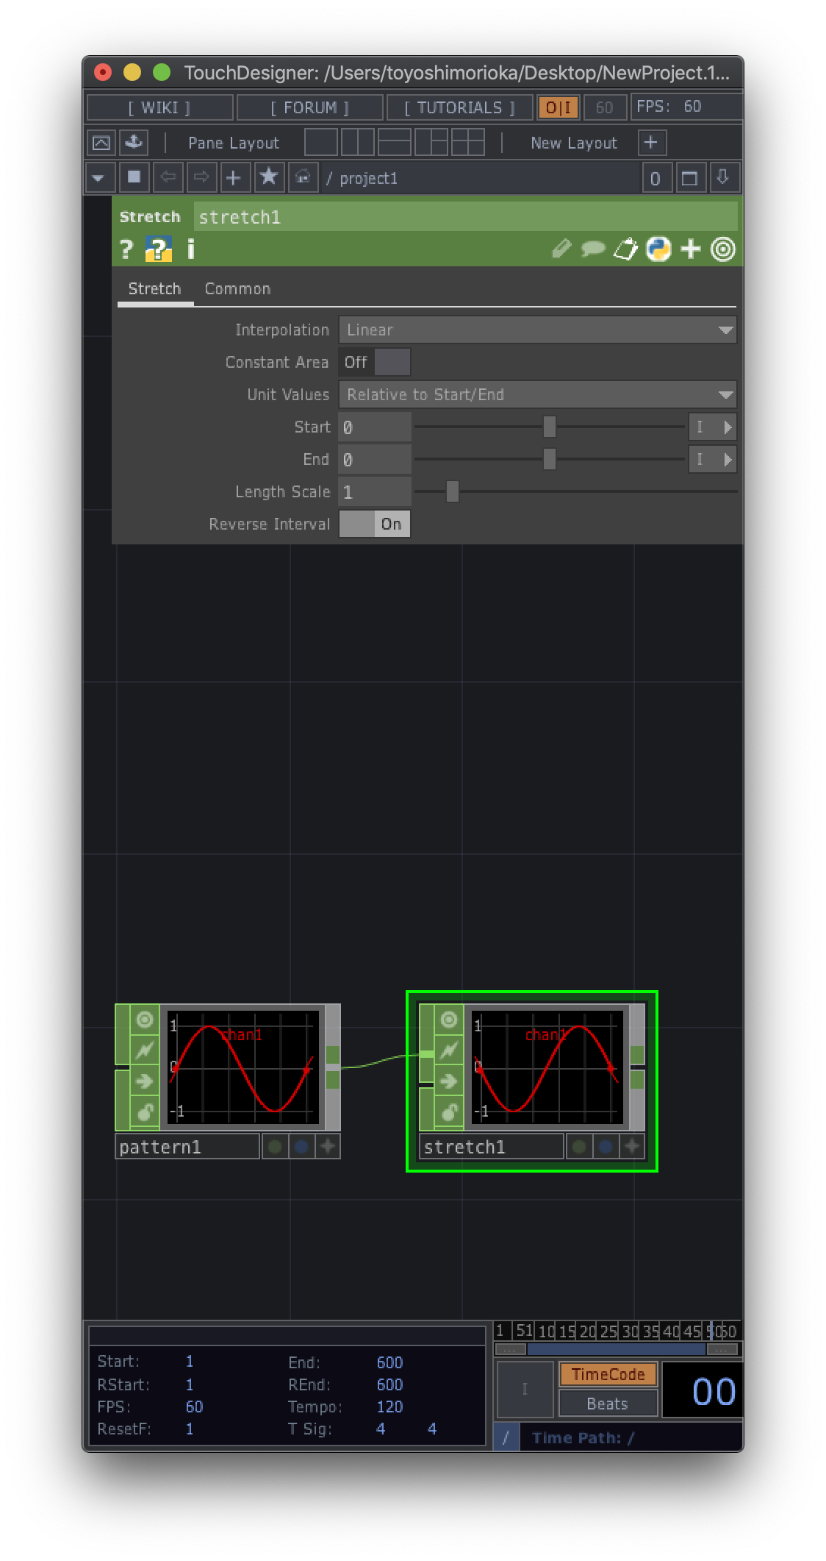Toggle the O|I realtime button
Image resolution: width=826 pixels, height=1561 pixels.
click(x=559, y=107)
